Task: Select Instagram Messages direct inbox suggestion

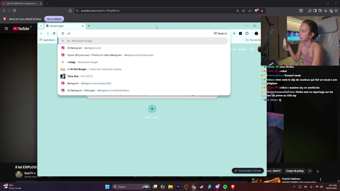Action: [143, 90]
